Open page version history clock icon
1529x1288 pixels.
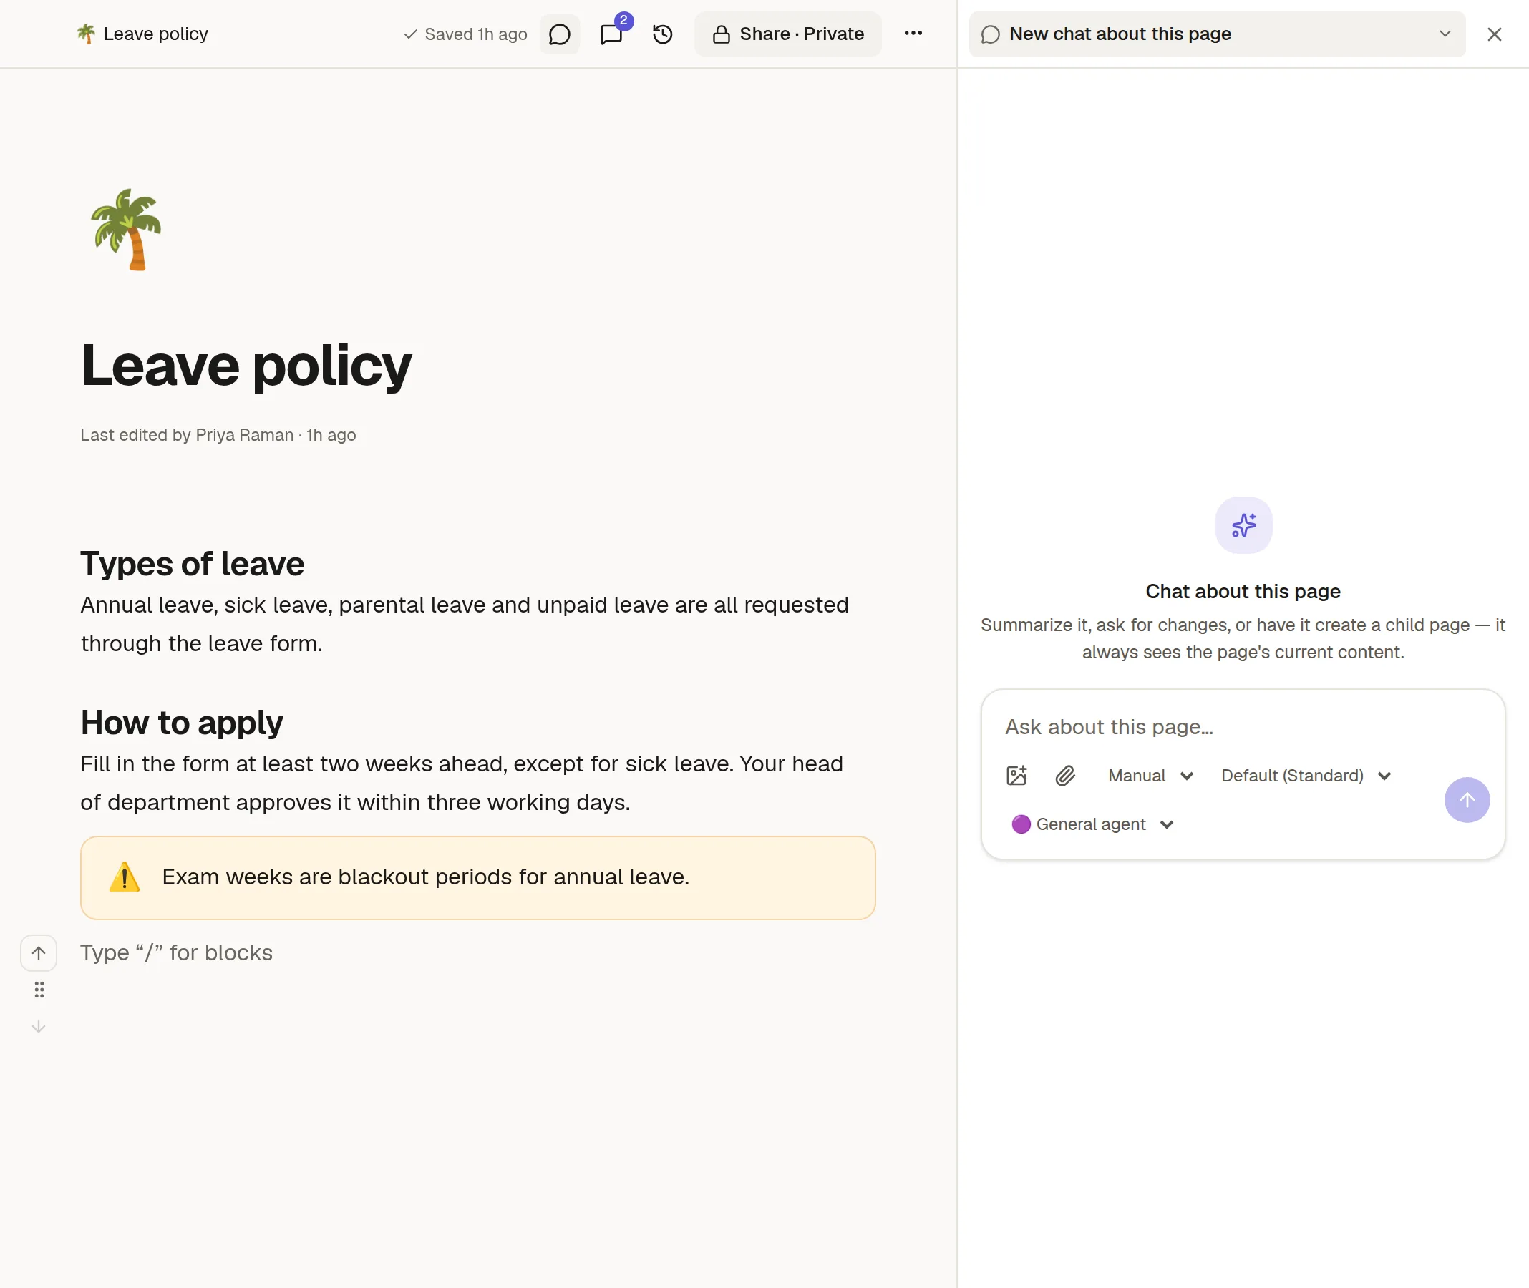tap(663, 34)
